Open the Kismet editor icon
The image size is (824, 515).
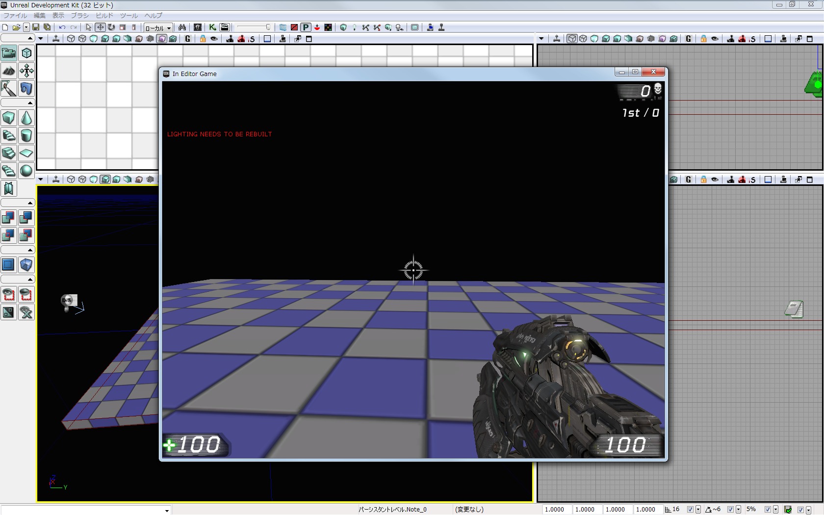(212, 27)
